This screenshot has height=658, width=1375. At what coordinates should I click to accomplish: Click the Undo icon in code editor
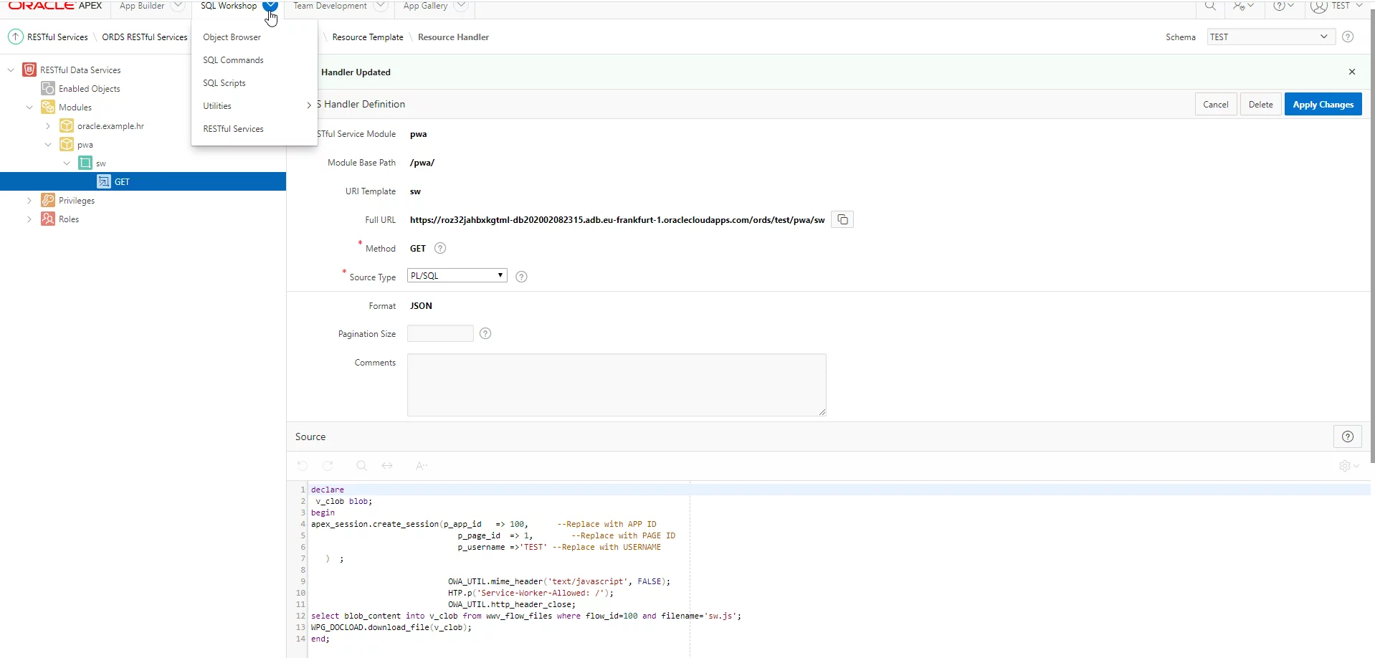(x=303, y=466)
